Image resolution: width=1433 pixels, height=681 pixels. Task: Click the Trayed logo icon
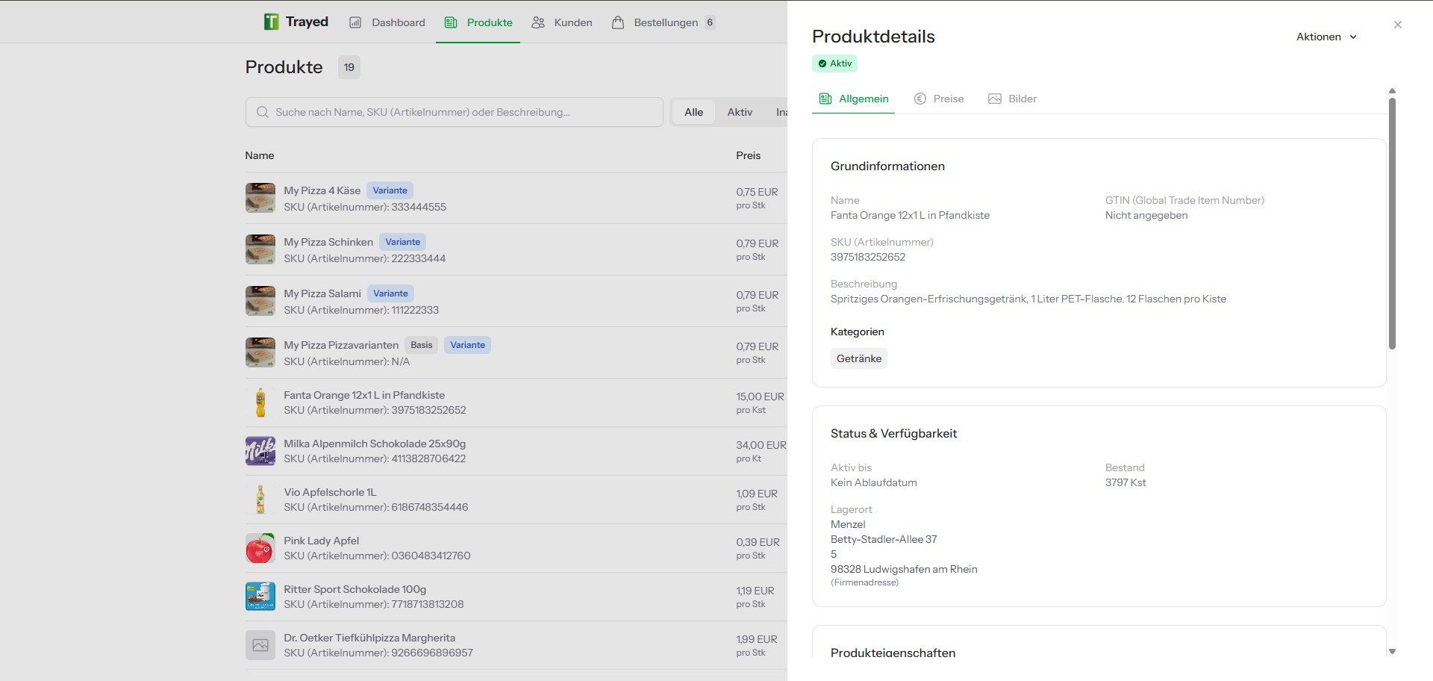click(x=270, y=21)
